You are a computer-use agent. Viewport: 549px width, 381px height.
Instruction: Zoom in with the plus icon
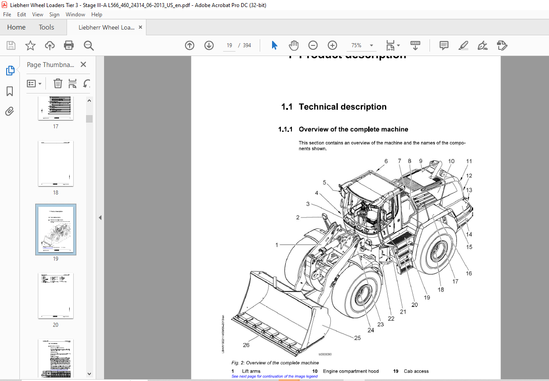(x=332, y=45)
